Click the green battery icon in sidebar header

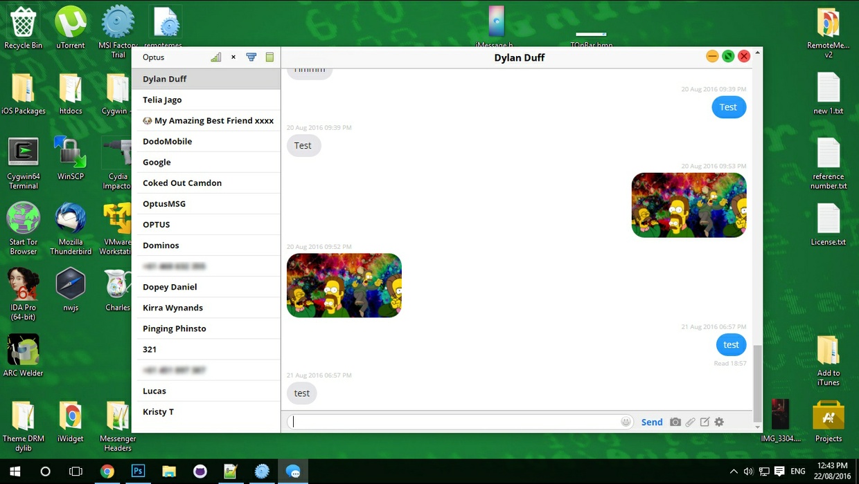[269, 57]
